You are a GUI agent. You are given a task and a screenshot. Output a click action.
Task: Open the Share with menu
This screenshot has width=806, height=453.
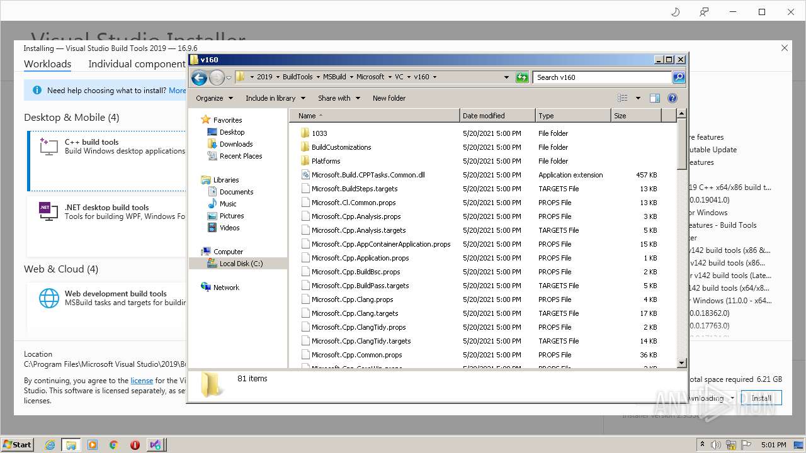(x=339, y=98)
